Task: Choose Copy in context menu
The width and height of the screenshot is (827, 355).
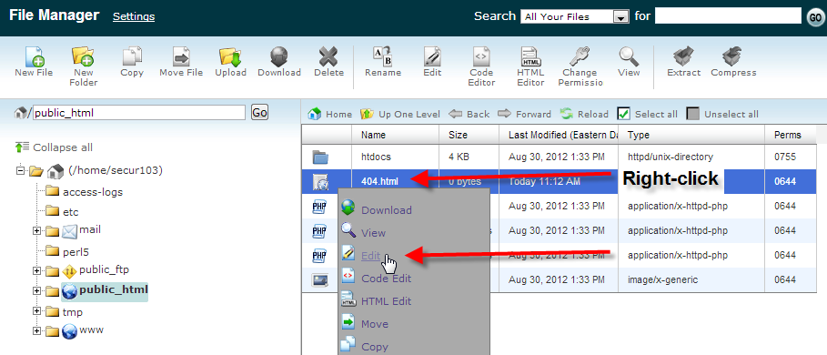Action: click(375, 347)
